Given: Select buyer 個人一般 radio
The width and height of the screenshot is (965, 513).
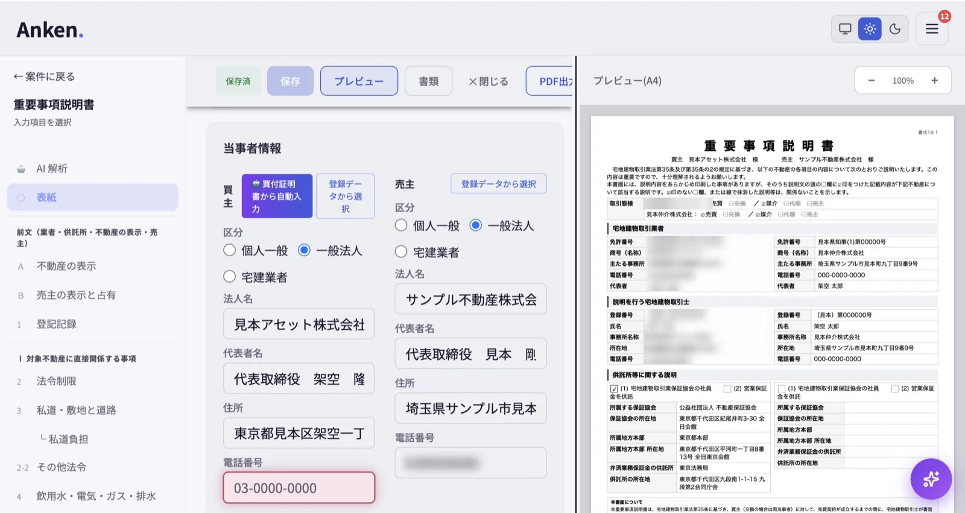Looking at the screenshot, I should (x=229, y=250).
